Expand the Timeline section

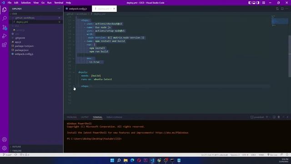36,151
